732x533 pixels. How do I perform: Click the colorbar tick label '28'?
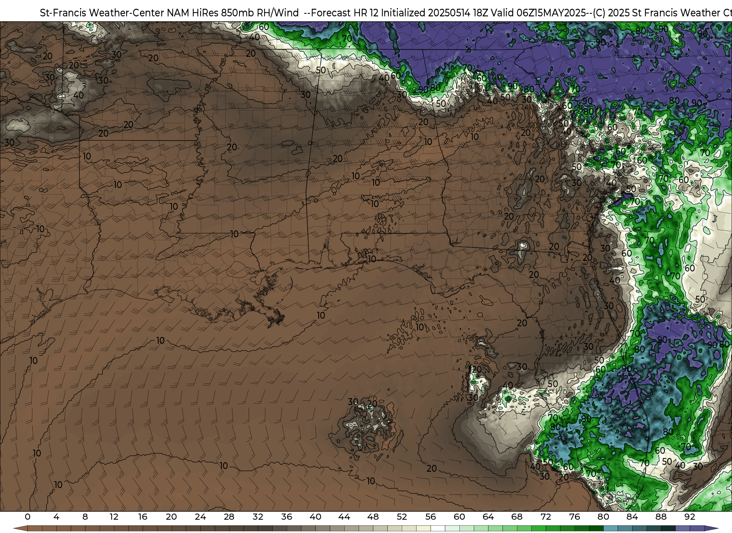(229, 517)
